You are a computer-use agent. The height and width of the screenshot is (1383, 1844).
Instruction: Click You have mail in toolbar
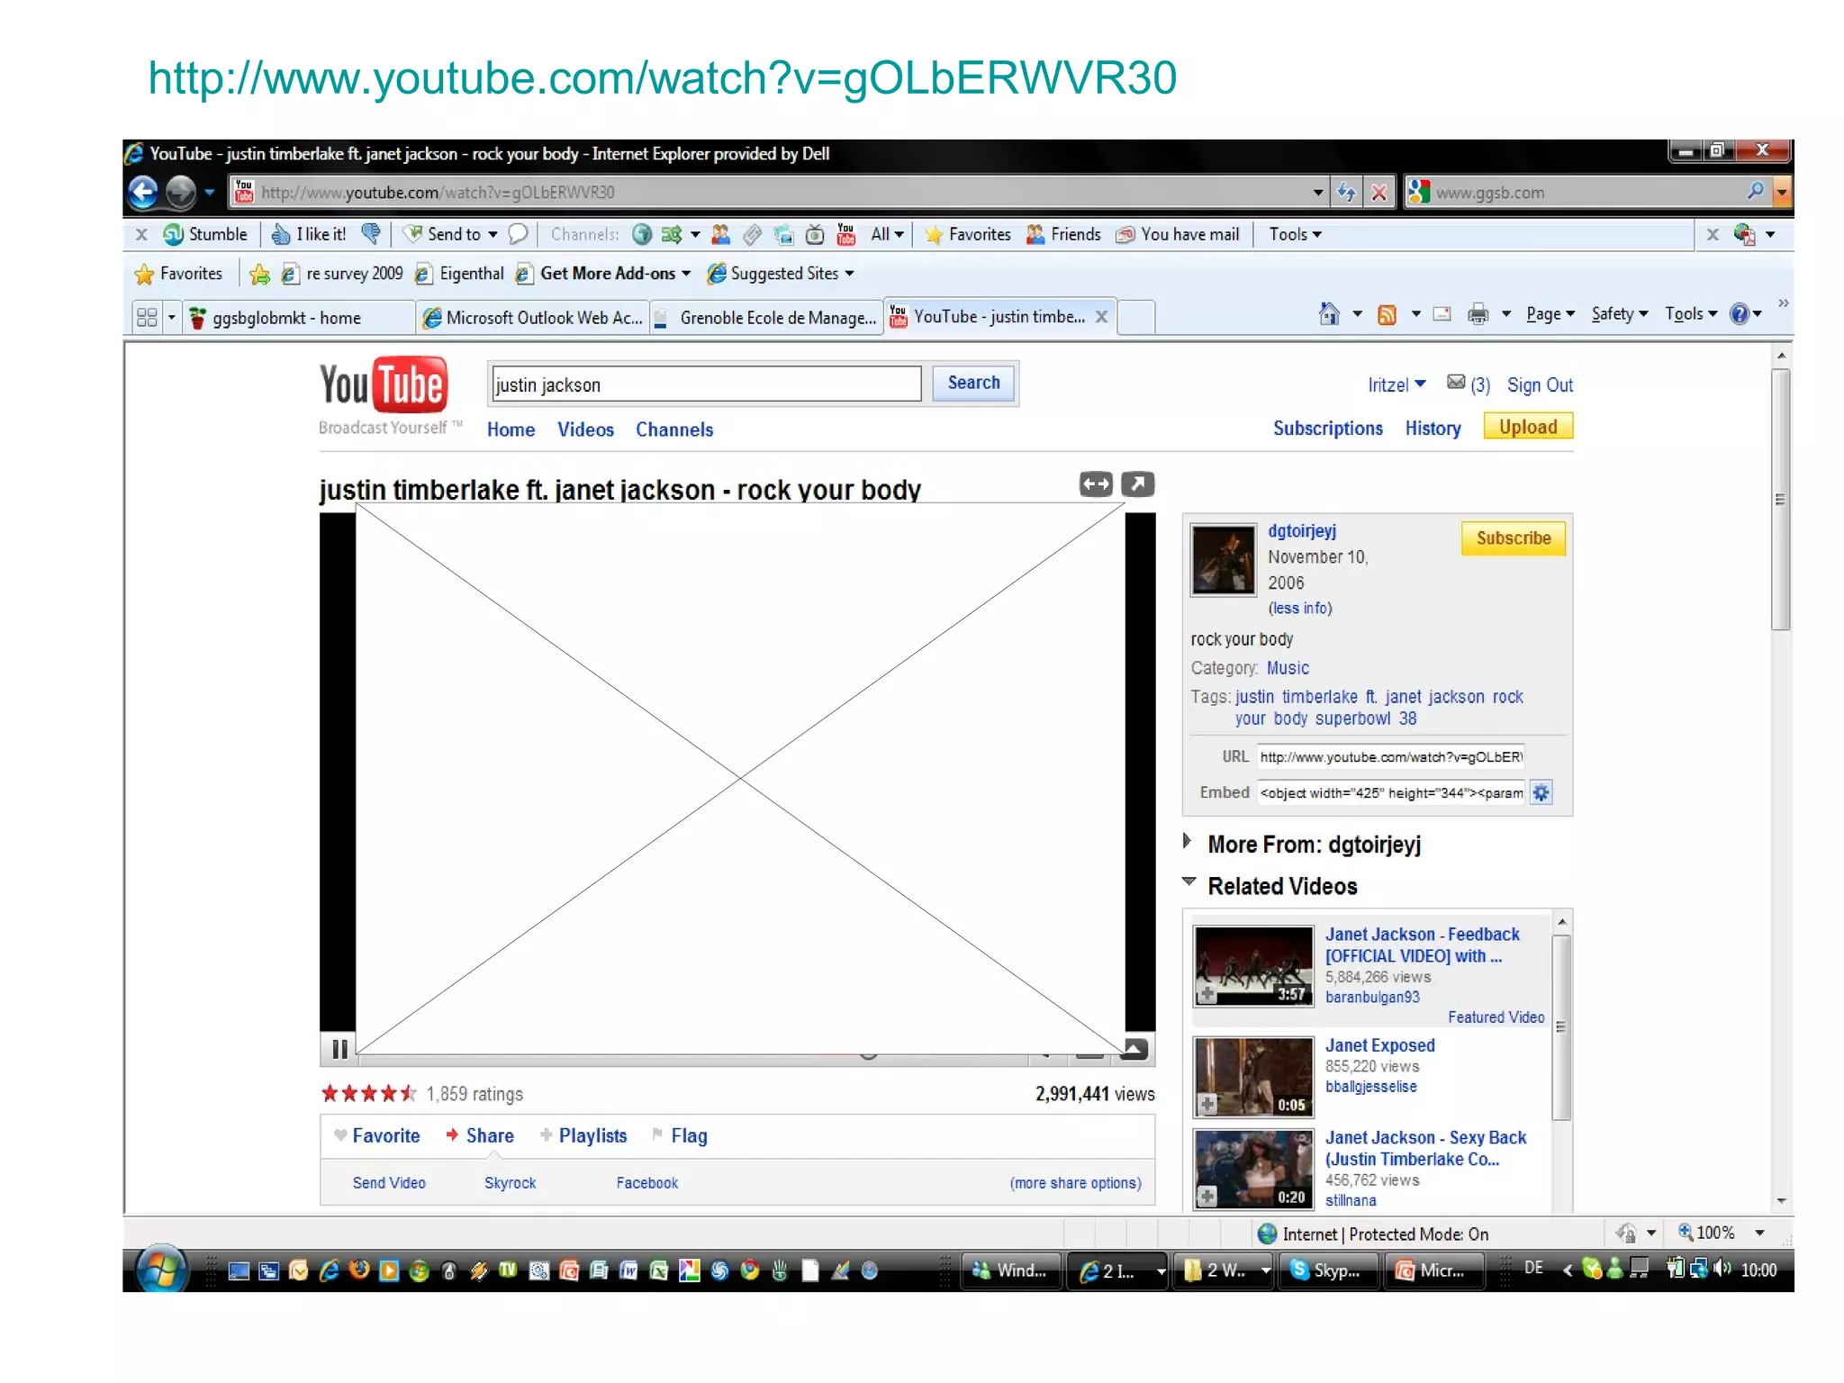pyautogui.click(x=1178, y=234)
